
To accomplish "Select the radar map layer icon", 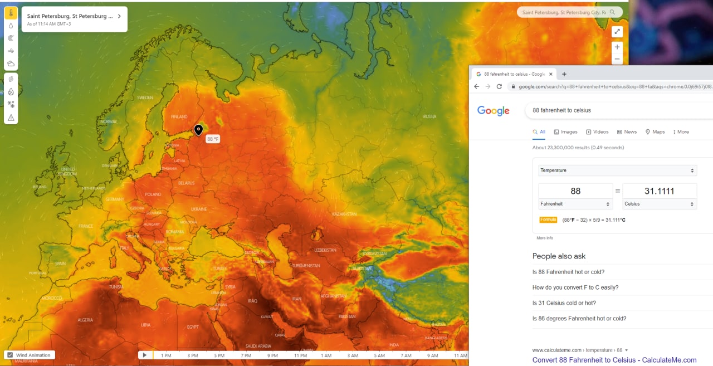I will 11,38.
